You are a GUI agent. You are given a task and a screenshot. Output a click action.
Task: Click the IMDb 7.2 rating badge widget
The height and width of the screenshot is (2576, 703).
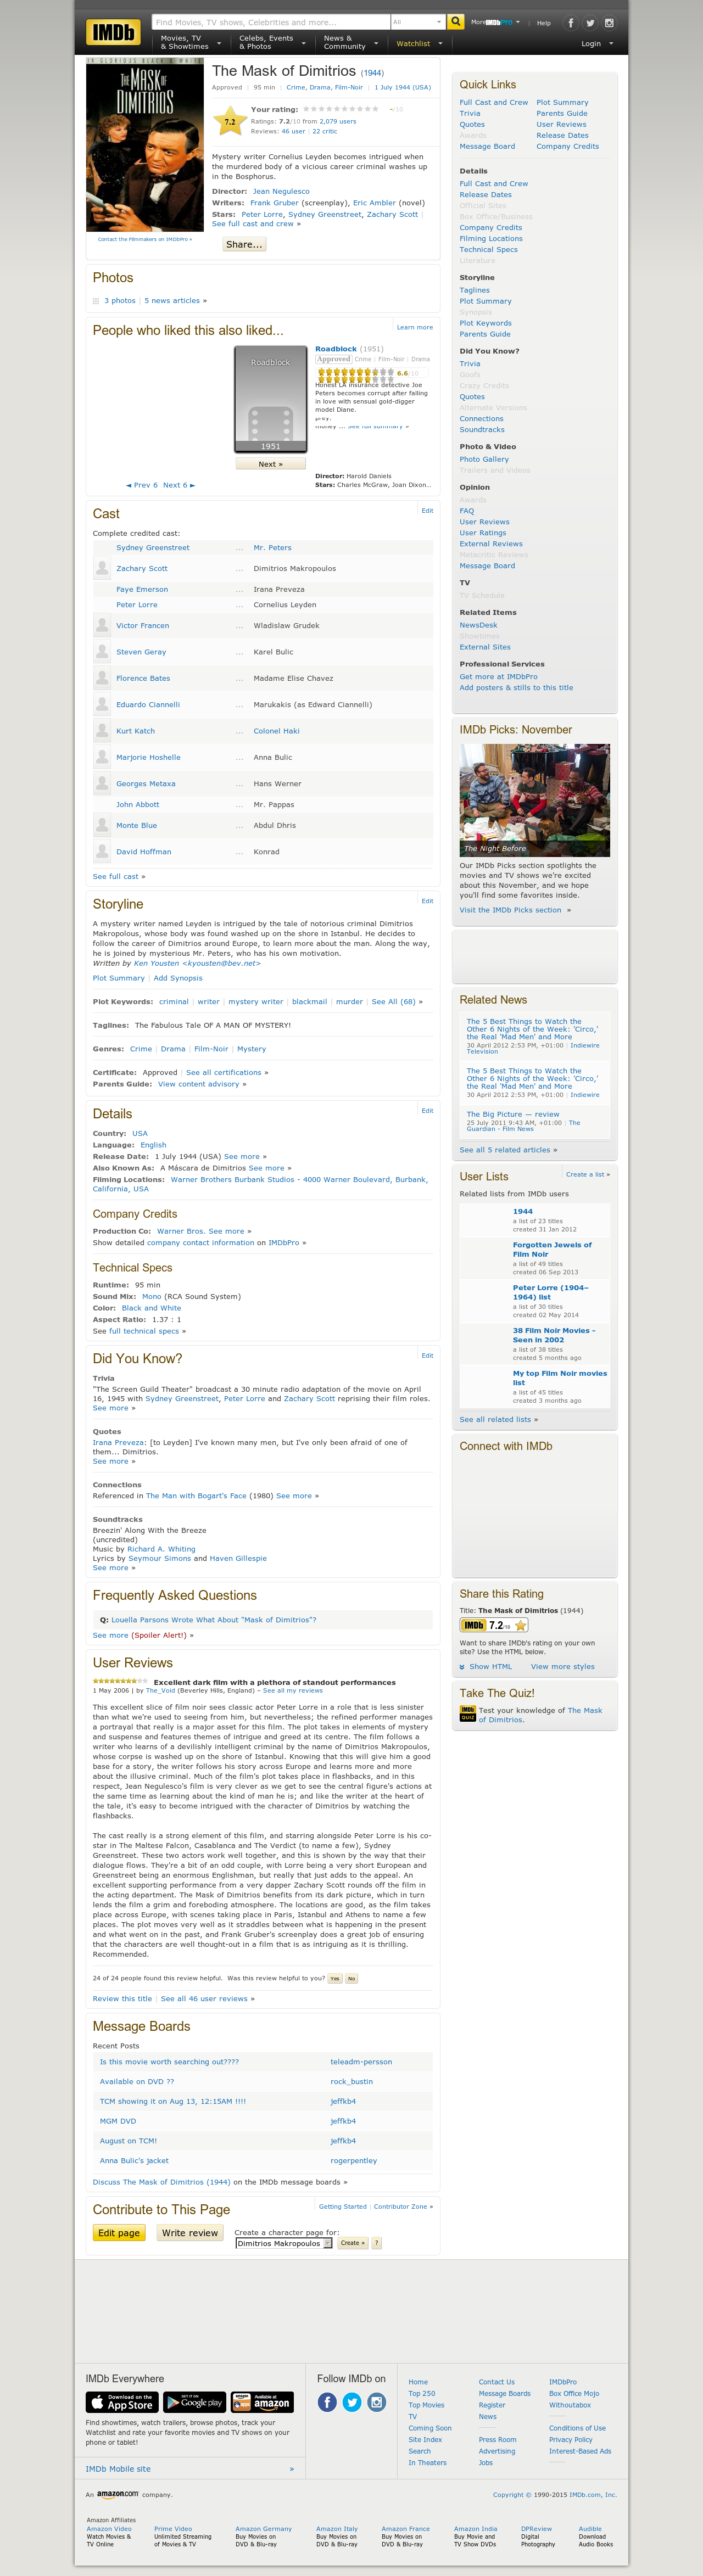click(x=494, y=1625)
